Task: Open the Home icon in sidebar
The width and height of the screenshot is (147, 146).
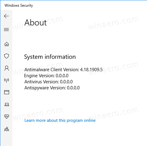Action: pos(7,44)
